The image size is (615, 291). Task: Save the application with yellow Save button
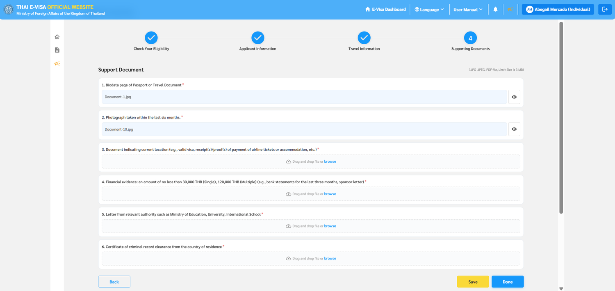point(473,282)
